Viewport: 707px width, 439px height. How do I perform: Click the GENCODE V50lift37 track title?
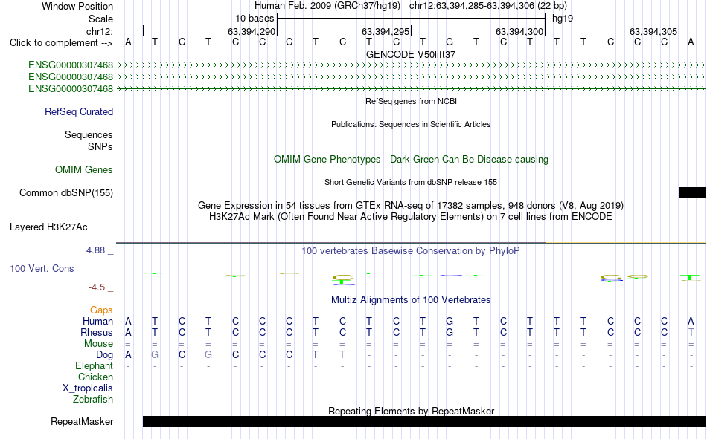pyautogui.click(x=411, y=54)
